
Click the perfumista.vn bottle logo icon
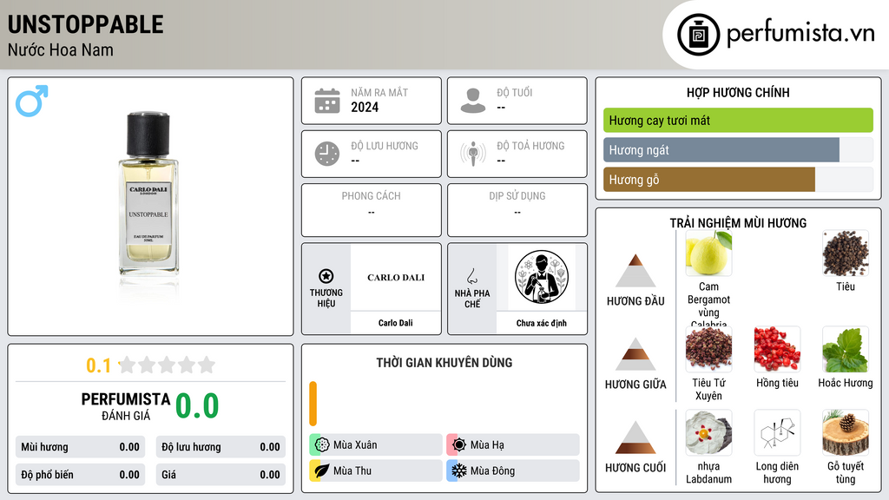click(x=698, y=35)
